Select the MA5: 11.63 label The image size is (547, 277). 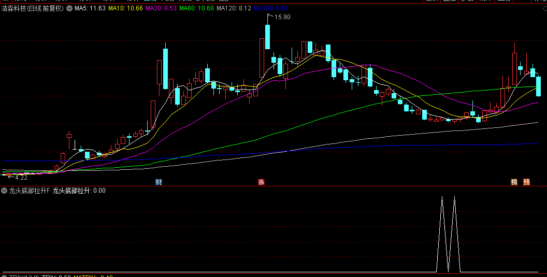tap(90, 8)
